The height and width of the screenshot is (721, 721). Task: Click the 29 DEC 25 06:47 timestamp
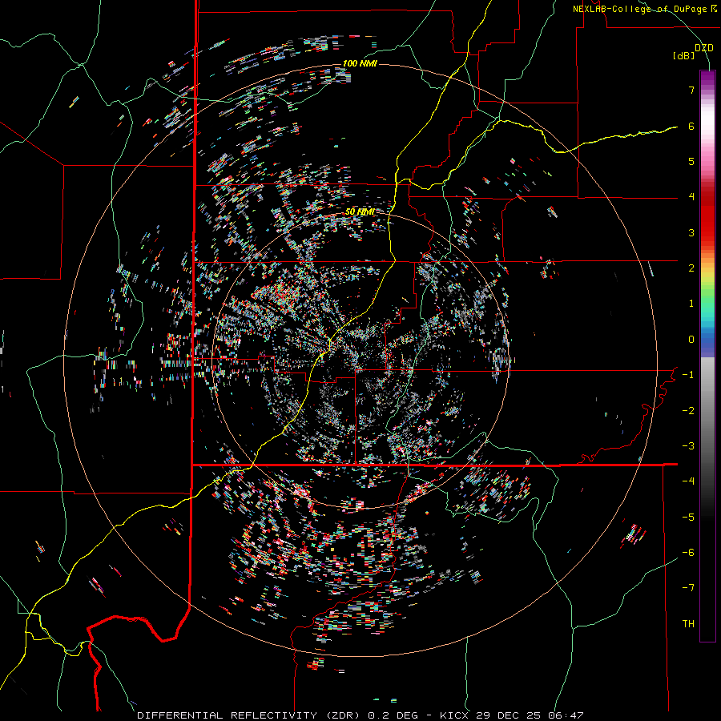point(529,715)
